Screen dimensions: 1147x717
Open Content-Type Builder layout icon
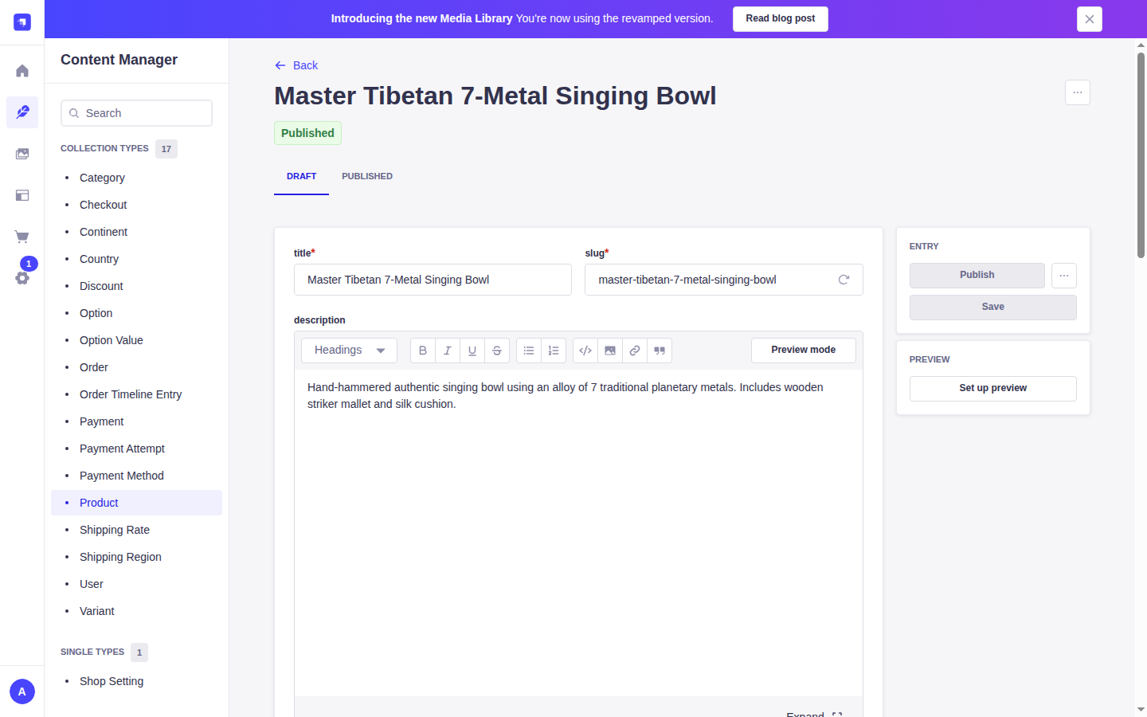pos(22,195)
